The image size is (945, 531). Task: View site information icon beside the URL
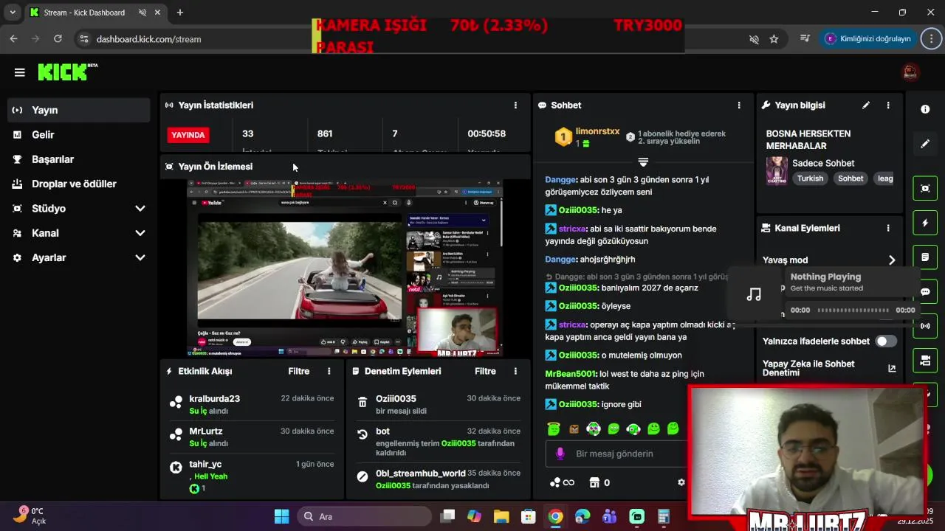point(83,39)
